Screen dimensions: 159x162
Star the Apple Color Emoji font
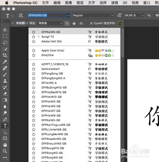click(34, 51)
